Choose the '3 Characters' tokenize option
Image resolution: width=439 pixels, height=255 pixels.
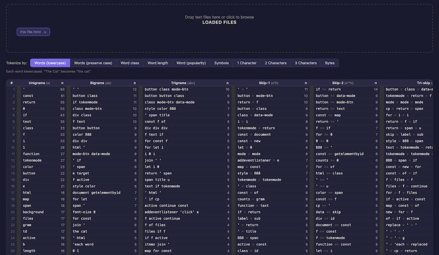(x=306, y=63)
